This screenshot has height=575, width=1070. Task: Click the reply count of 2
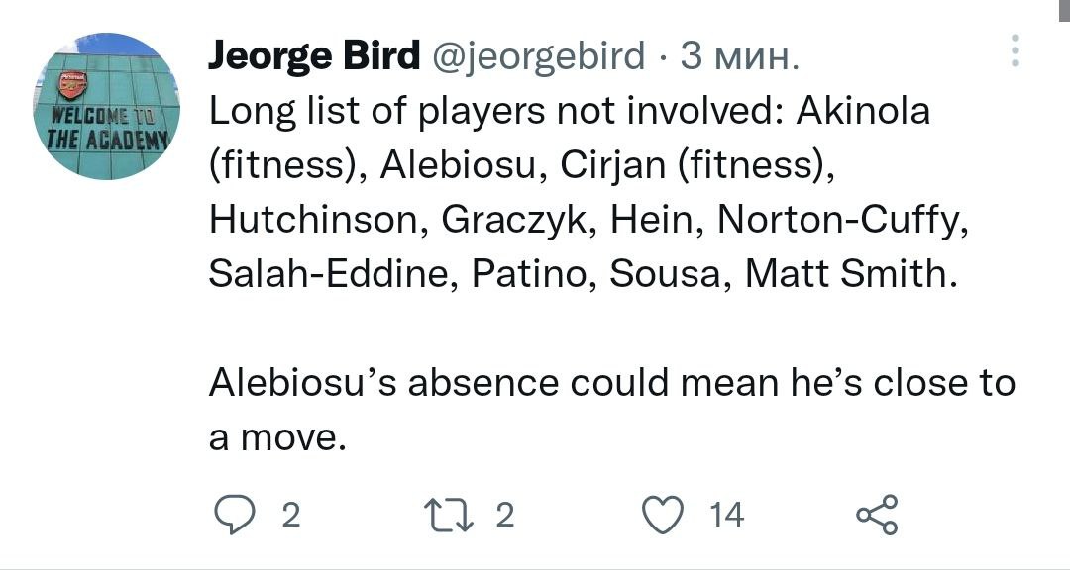(x=290, y=515)
